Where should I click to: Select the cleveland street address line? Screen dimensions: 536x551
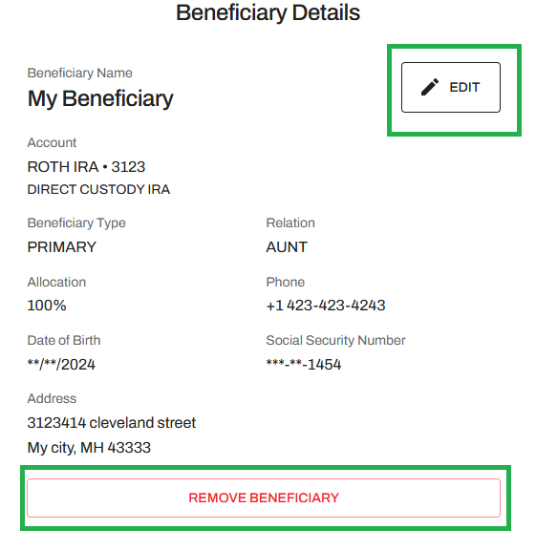tap(112, 423)
